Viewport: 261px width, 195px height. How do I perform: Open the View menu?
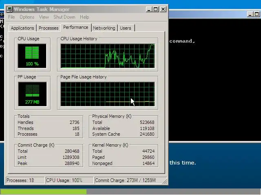point(44,17)
